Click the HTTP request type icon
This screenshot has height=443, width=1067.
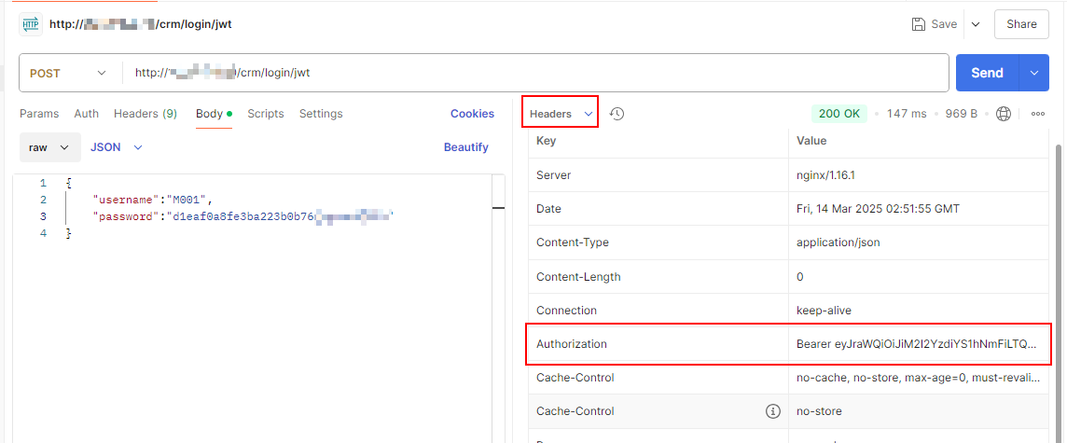click(31, 24)
